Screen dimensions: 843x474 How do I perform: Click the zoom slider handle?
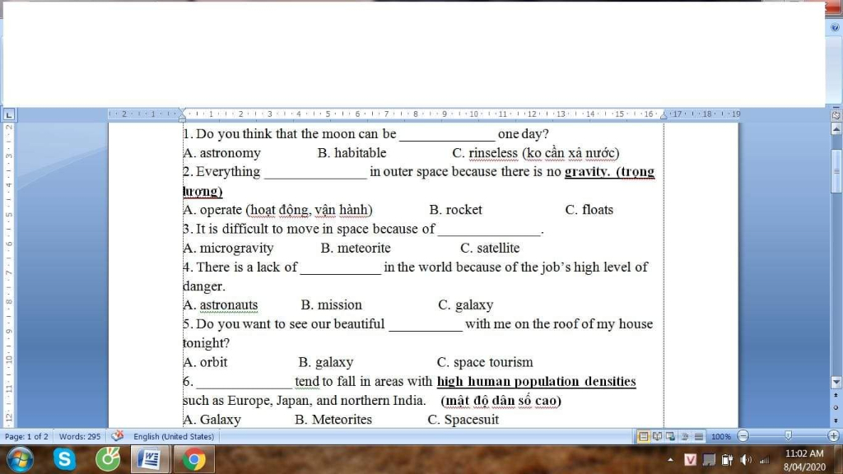click(788, 436)
